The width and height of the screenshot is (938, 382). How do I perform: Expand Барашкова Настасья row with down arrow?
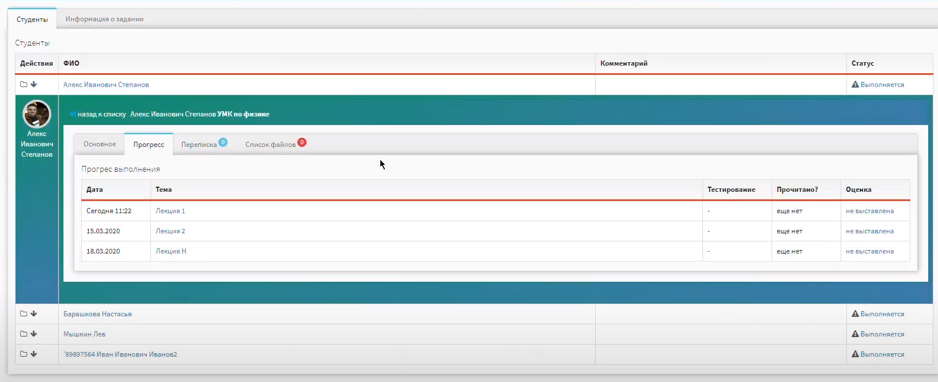tap(33, 313)
